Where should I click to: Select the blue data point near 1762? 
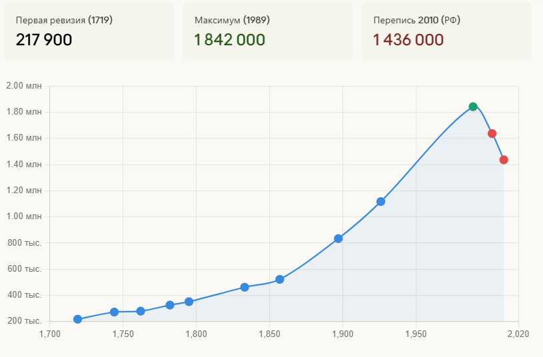(141, 311)
